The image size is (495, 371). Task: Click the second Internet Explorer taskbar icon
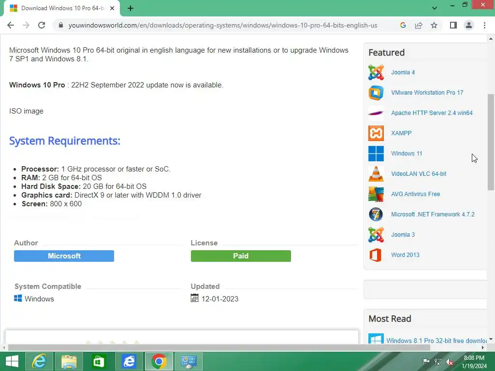click(x=129, y=361)
